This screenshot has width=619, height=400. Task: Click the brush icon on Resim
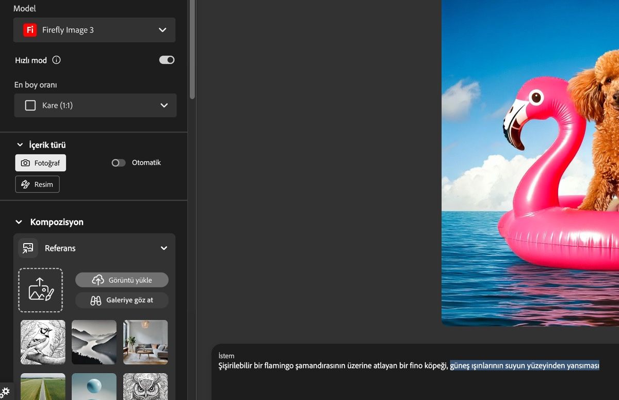click(25, 184)
